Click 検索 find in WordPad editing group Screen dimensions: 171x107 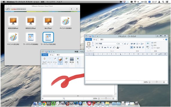154,43
